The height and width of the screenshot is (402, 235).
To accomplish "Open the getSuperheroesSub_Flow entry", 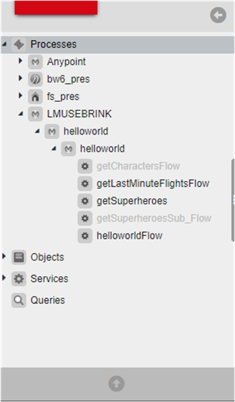I will 154,218.
